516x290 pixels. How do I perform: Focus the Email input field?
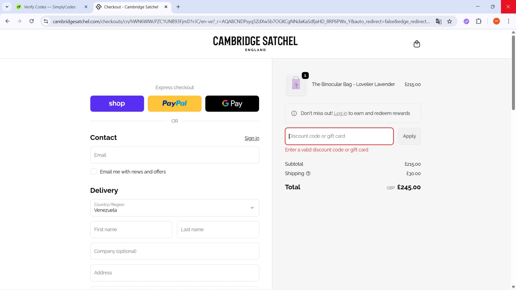point(175,155)
